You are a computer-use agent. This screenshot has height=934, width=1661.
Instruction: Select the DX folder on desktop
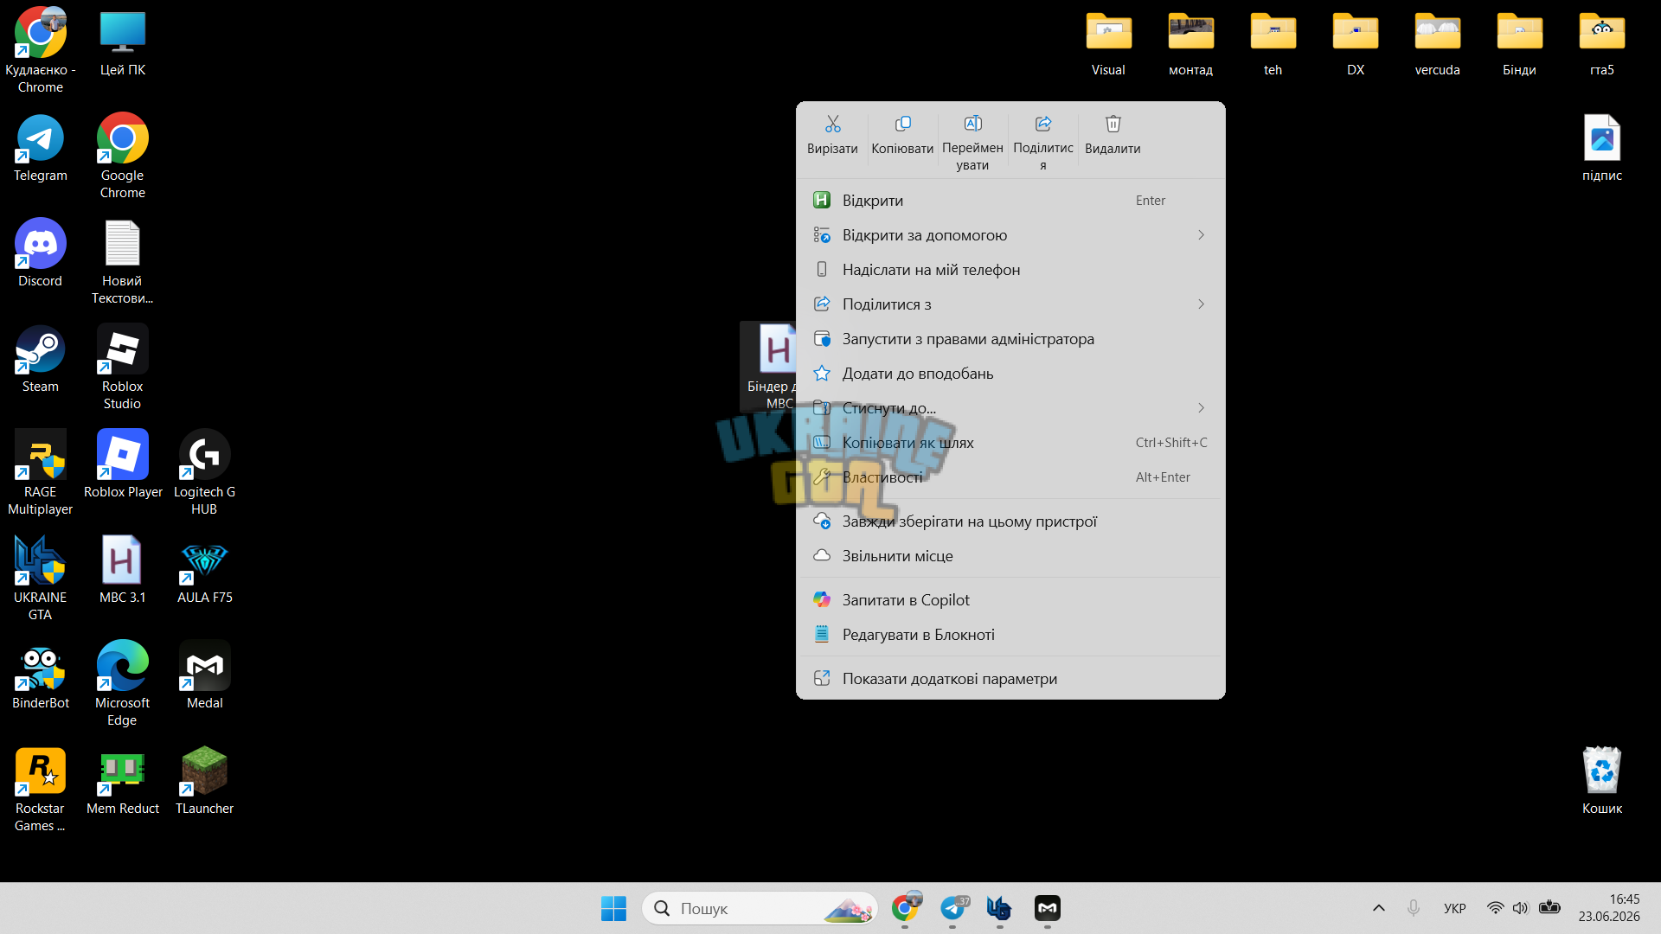point(1356,43)
